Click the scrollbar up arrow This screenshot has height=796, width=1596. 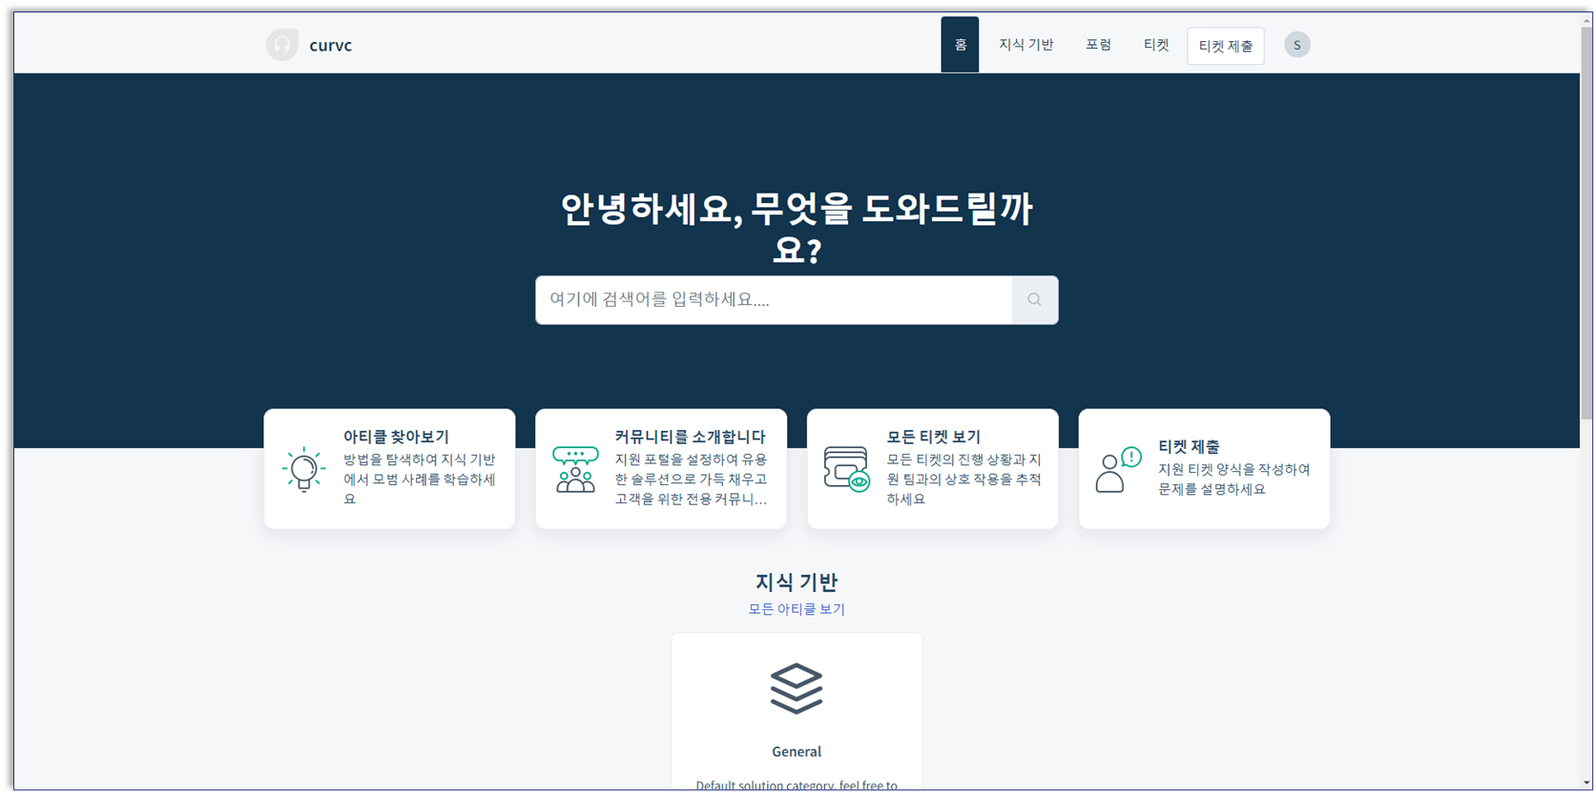(x=1586, y=19)
